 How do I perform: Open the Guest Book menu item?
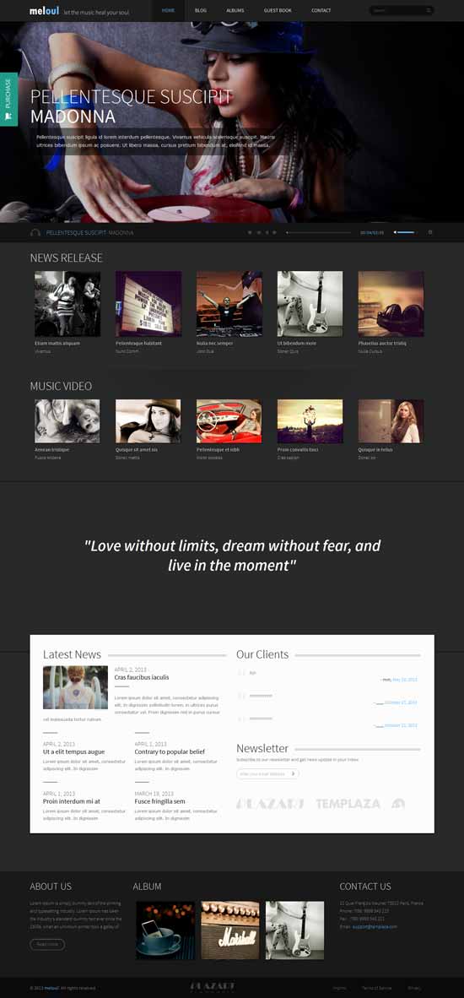pyautogui.click(x=278, y=11)
